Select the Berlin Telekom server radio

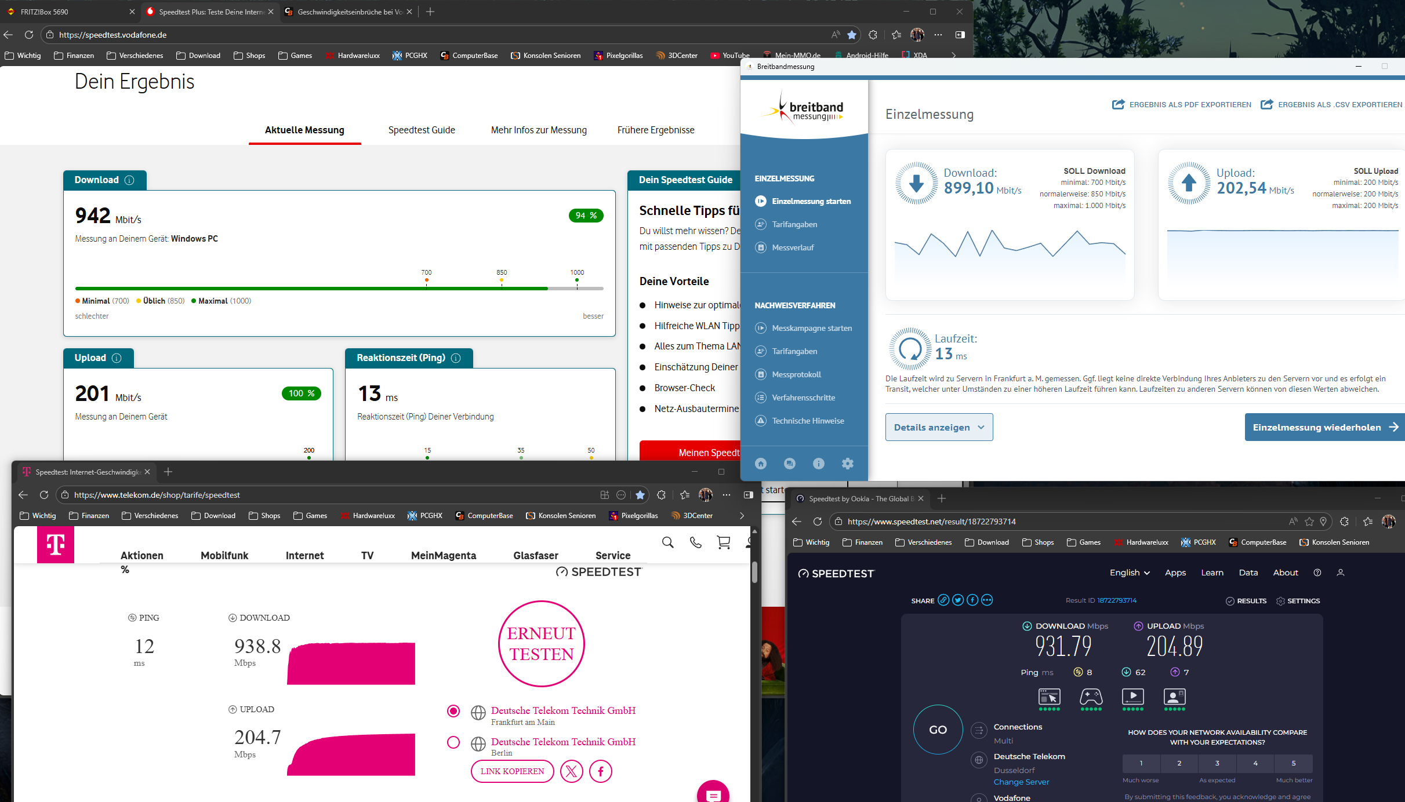[453, 742]
